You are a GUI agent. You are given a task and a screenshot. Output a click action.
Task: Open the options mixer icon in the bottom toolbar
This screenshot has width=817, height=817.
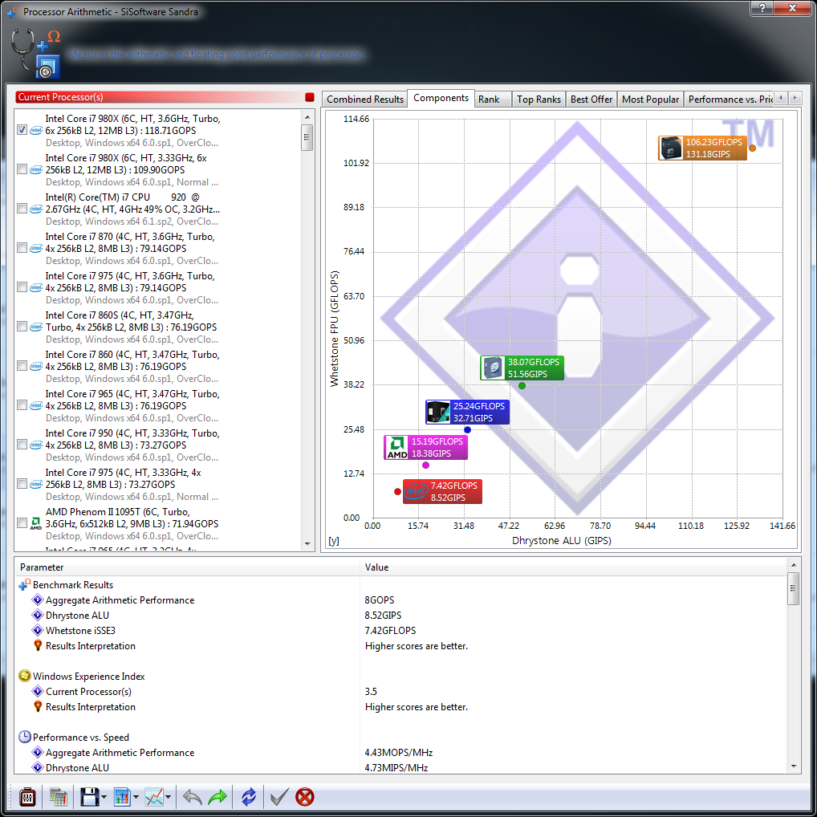click(27, 797)
